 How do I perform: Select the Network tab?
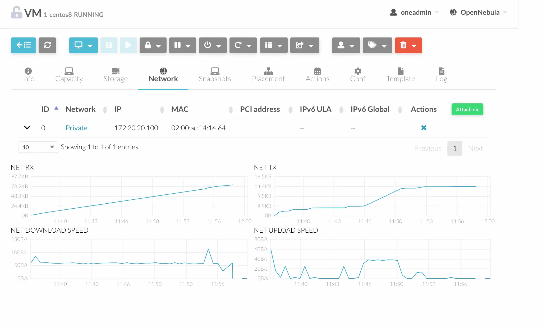point(163,75)
